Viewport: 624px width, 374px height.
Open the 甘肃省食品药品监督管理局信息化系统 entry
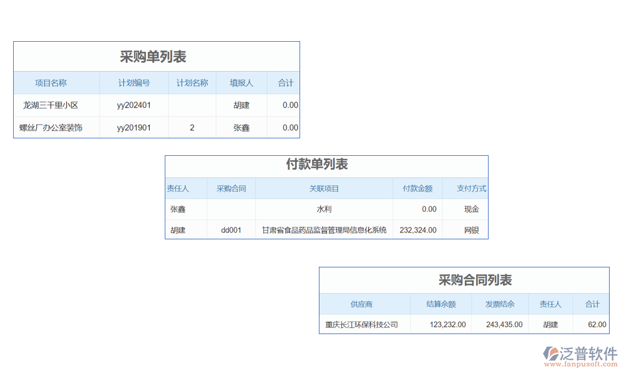coord(324,230)
